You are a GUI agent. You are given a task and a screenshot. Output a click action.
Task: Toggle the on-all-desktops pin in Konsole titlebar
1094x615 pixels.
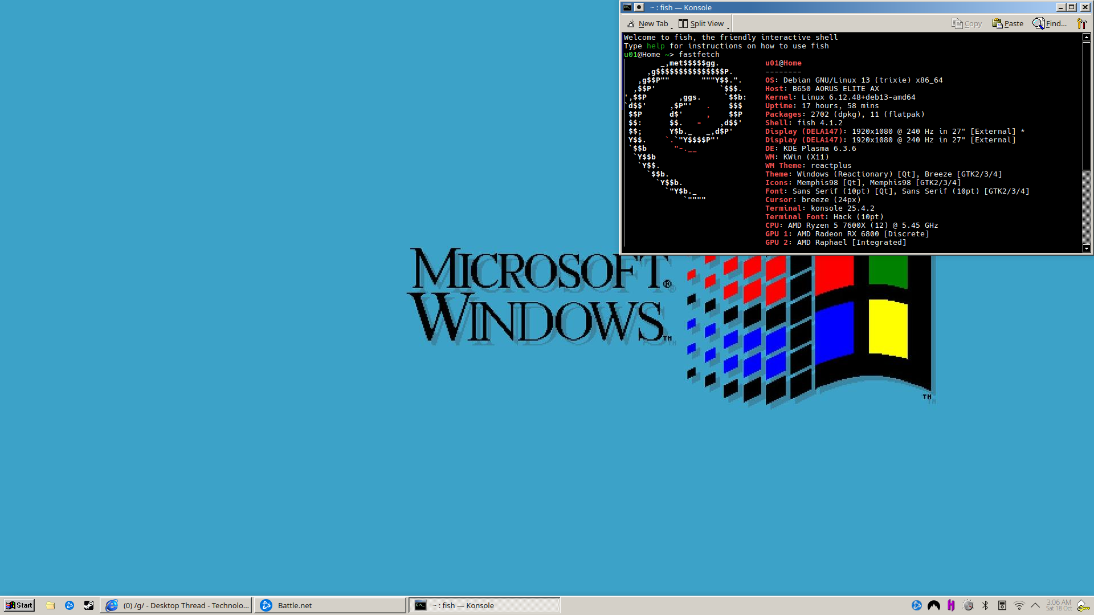coord(639,7)
